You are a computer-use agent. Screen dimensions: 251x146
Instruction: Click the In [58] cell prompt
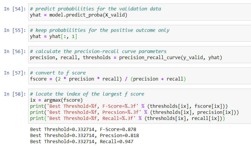14,94
